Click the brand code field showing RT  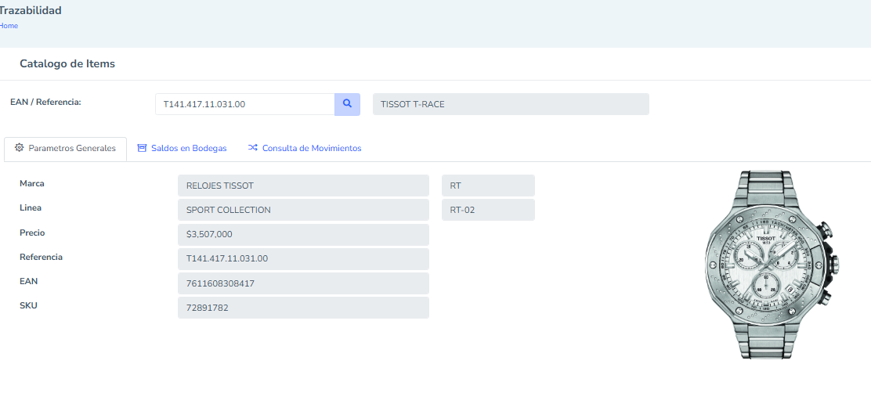click(x=488, y=186)
